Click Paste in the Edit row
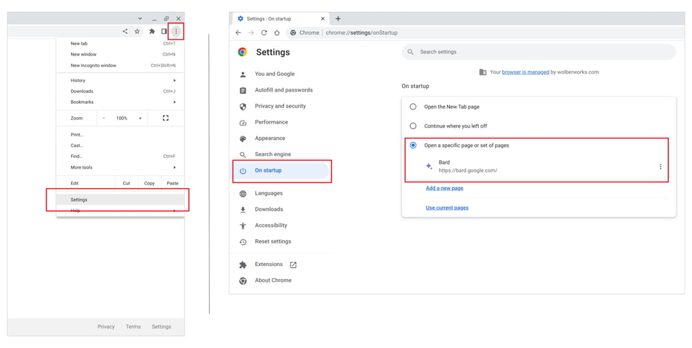Image resolution: width=692 pixels, height=348 pixels. [173, 183]
